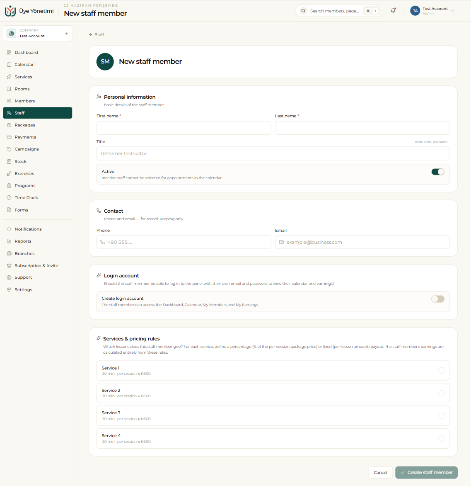Click the Cancel button
Screen dimensions: 471x486
point(381,472)
